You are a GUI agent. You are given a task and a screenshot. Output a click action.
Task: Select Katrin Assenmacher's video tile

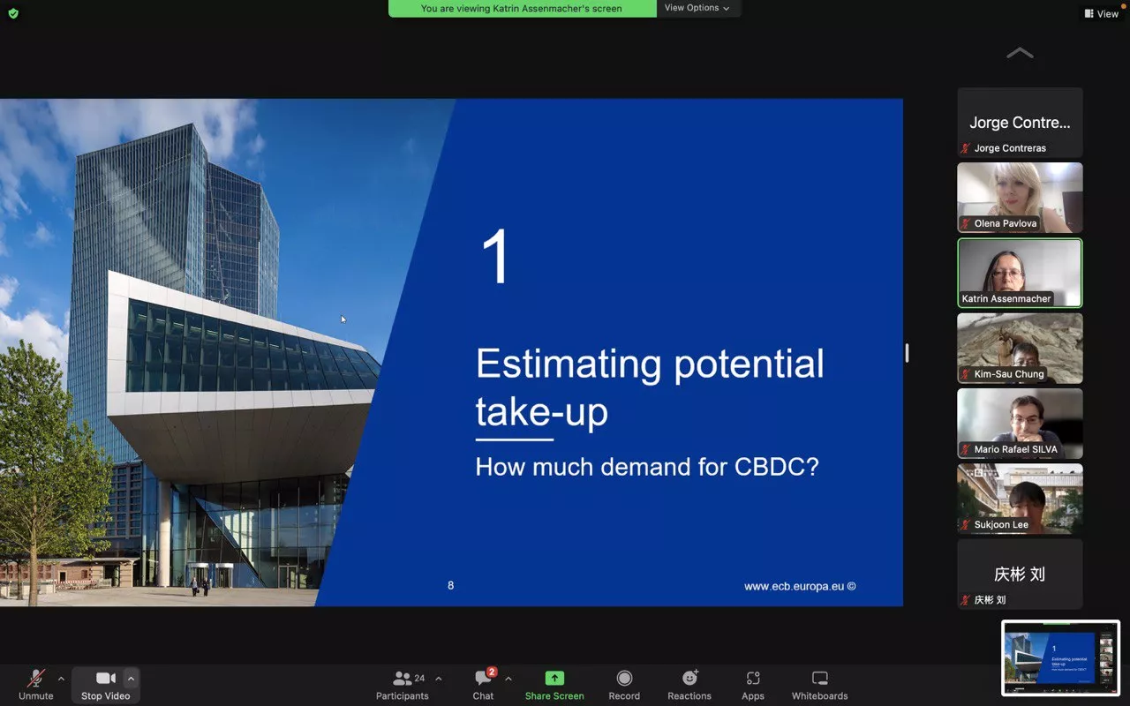coord(1020,273)
